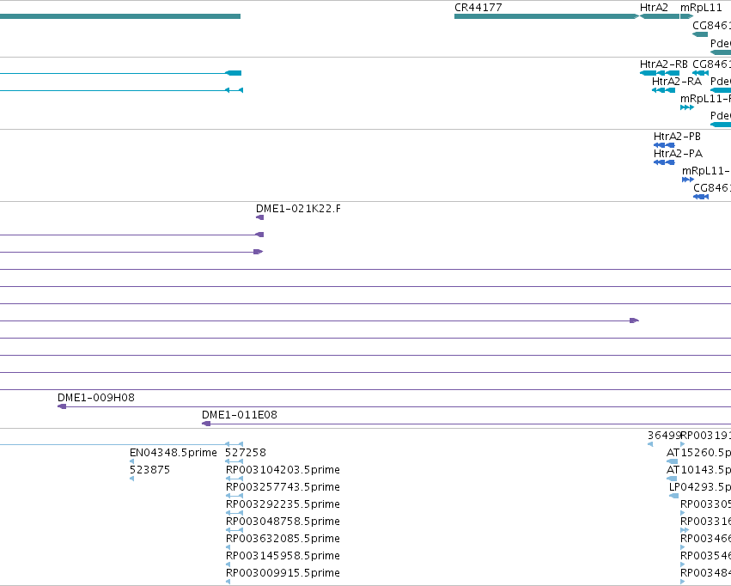This screenshot has width=731, height=586.
Task: Open the RP003104203.5prime feature label
Action: 283,470
